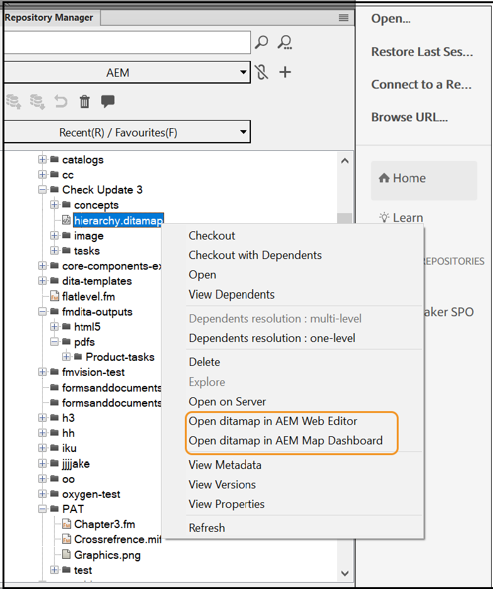493x589 pixels.
Task: Click the search magnifier icon
Action: click(x=262, y=43)
